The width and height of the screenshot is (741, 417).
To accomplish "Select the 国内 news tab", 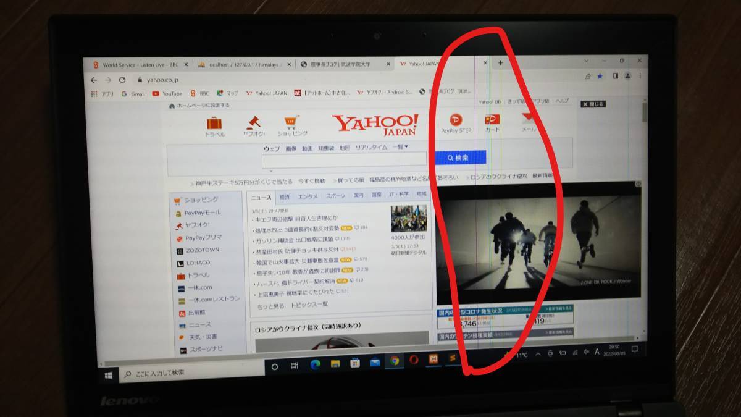I will pyautogui.click(x=358, y=195).
